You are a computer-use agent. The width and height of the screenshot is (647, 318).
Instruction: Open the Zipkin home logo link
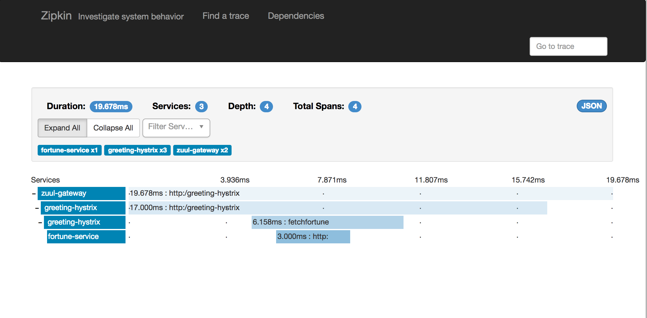[56, 16]
